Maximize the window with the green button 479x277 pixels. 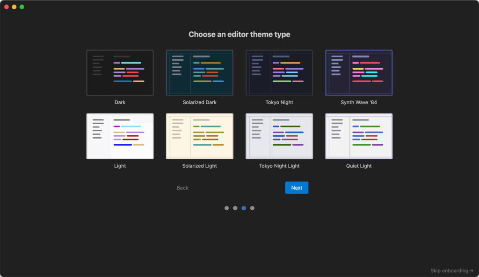point(22,7)
